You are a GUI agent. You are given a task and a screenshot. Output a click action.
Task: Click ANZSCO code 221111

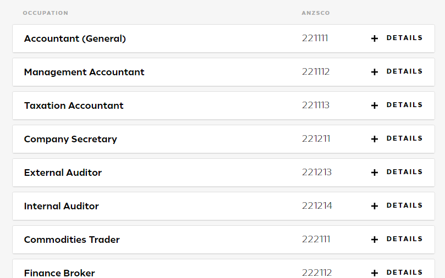coord(315,38)
